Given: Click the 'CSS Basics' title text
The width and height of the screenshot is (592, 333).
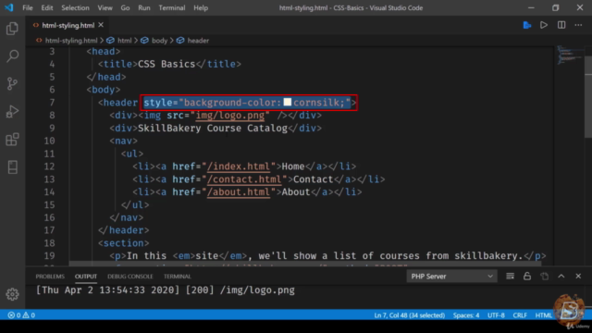Looking at the screenshot, I should coord(166,64).
